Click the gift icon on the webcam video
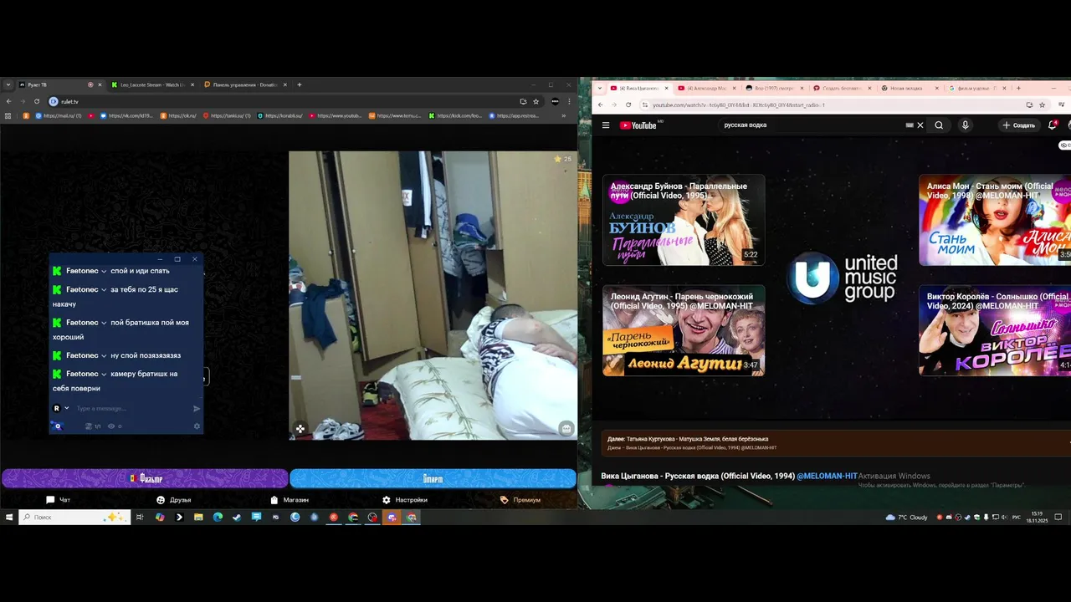This screenshot has height=602, width=1071. pos(566,429)
